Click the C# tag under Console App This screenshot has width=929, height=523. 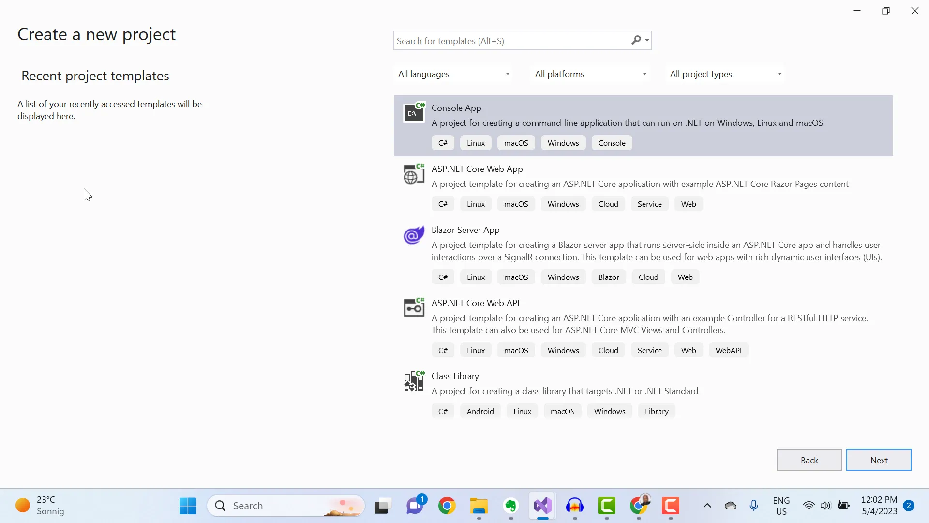coord(443,143)
